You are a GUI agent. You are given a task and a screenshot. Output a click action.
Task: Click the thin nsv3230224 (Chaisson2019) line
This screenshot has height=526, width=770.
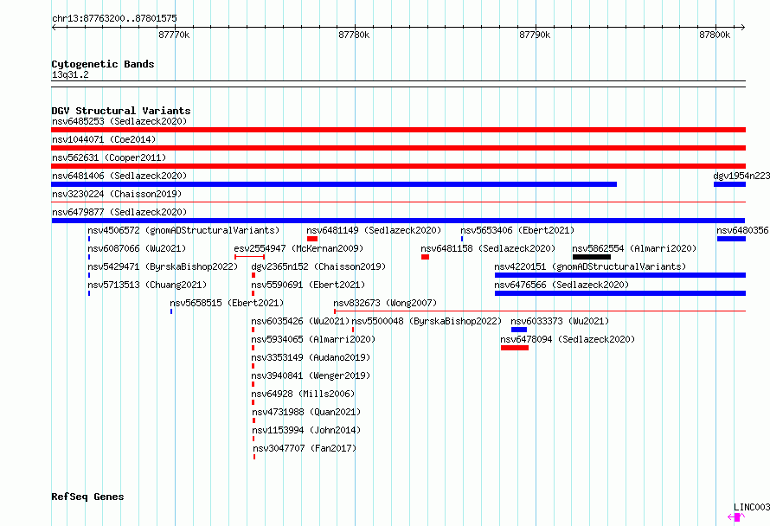point(398,202)
